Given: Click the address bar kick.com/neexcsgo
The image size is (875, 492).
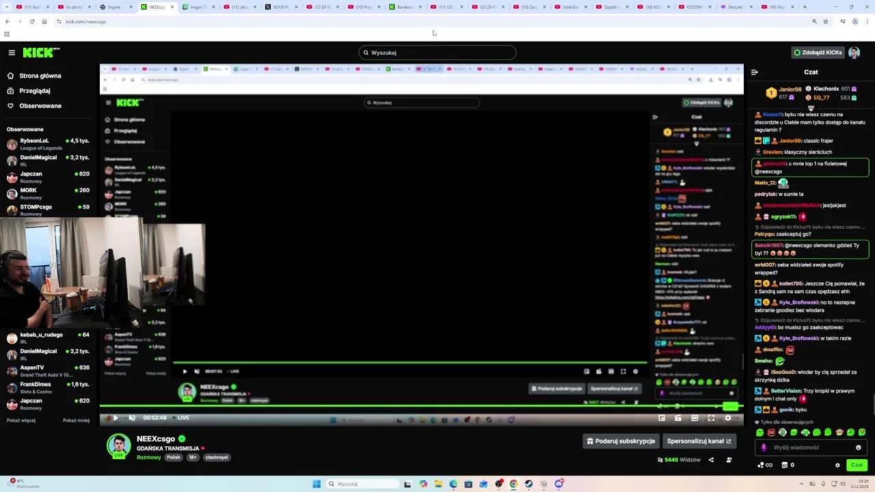Looking at the screenshot, I should [x=431, y=21].
